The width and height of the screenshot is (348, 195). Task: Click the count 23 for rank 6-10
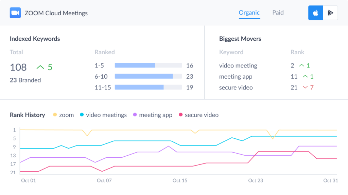[190, 76]
